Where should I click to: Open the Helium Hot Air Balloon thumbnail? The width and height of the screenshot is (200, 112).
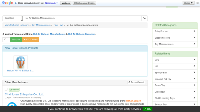pyautogui.click(x=20, y=62)
